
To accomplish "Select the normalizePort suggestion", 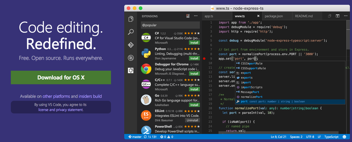I will [x=290, y=97].
